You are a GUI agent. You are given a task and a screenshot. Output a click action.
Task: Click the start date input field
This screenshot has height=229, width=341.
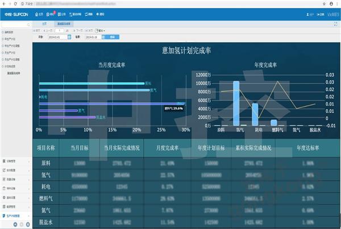click(57, 37)
